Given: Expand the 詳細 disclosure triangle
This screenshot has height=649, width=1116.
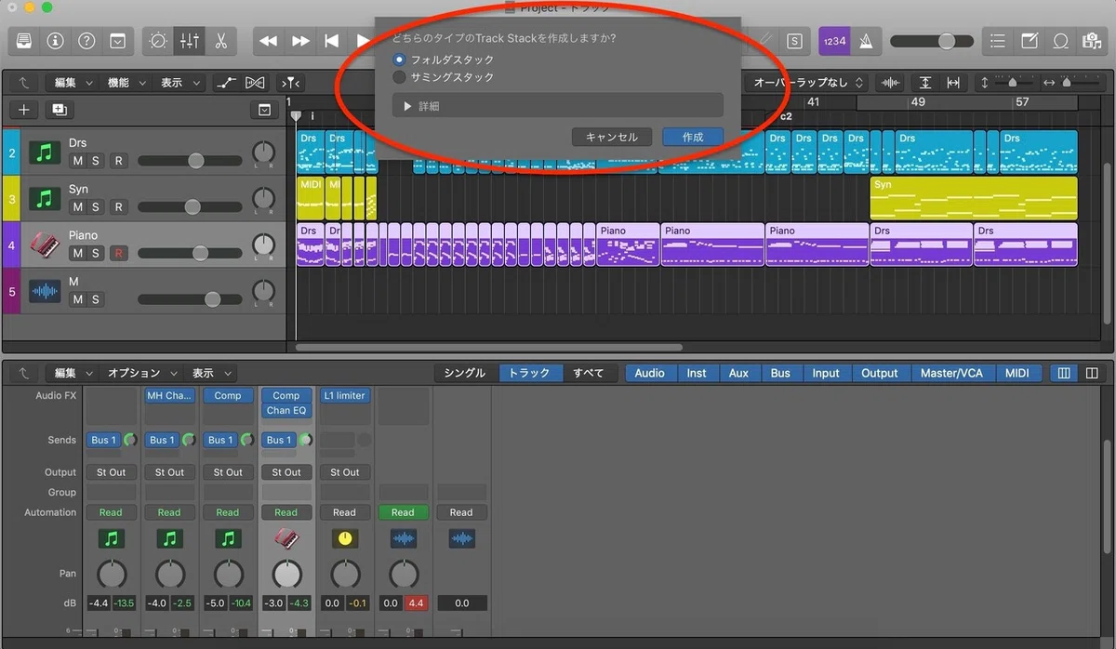Looking at the screenshot, I should 407,106.
